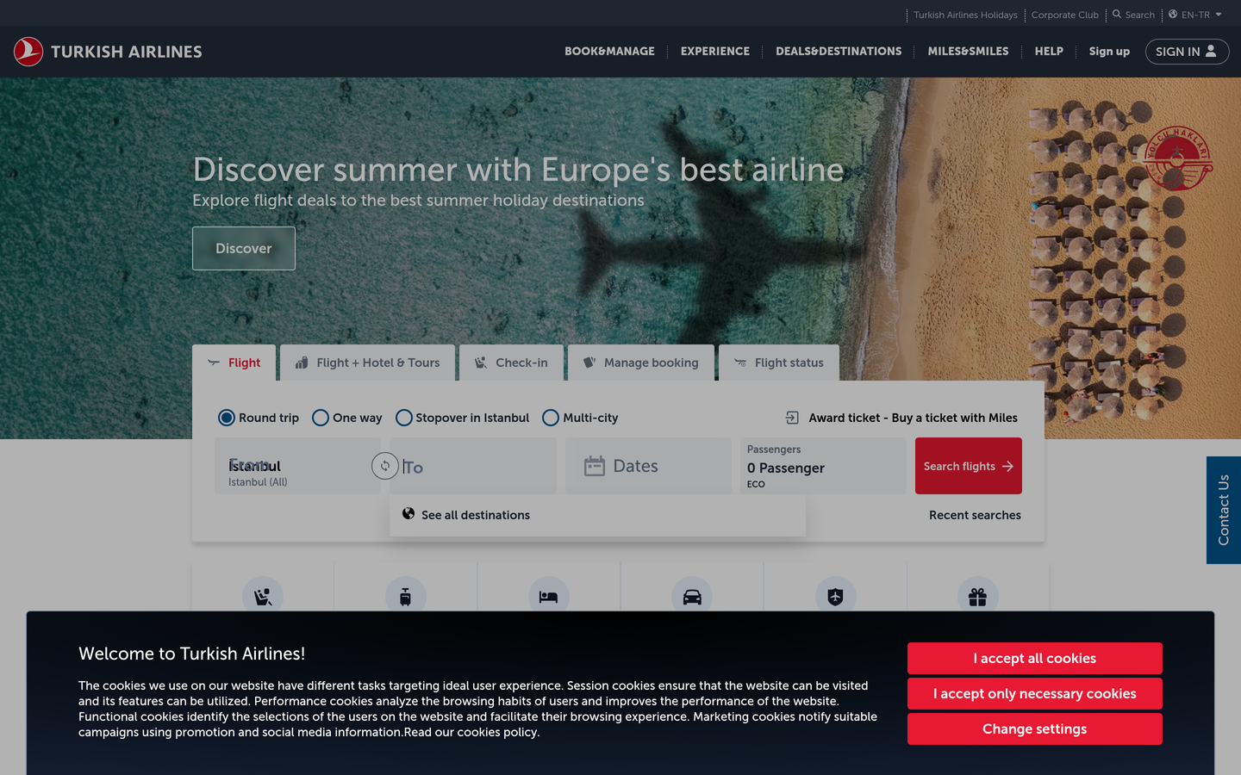The image size is (1241, 775).
Task: Open the EXPERIENCE menu
Action: click(715, 52)
